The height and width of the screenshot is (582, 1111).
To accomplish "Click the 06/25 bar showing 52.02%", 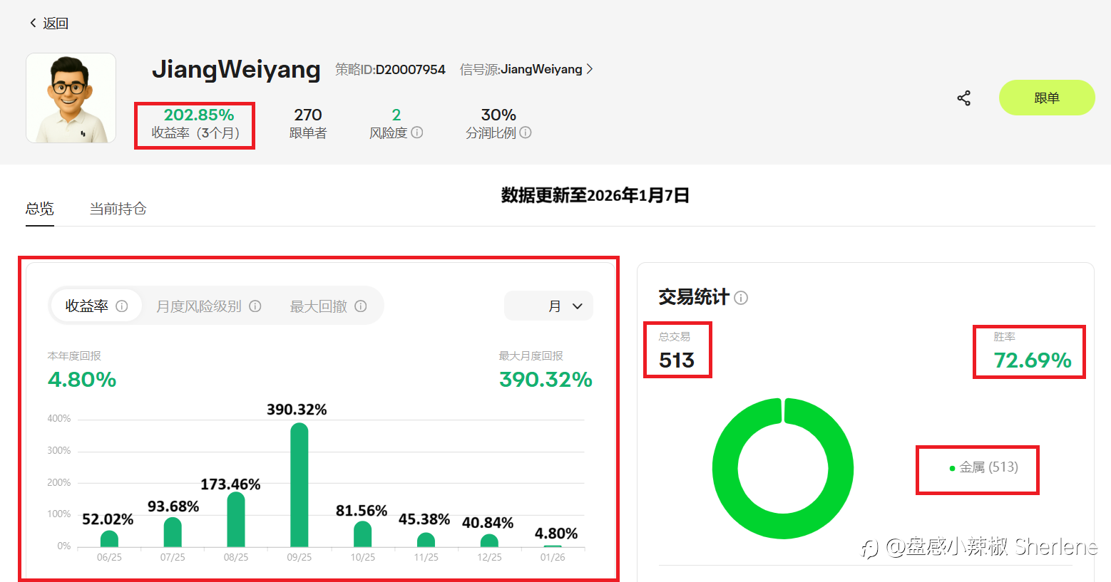I will [x=109, y=539].
